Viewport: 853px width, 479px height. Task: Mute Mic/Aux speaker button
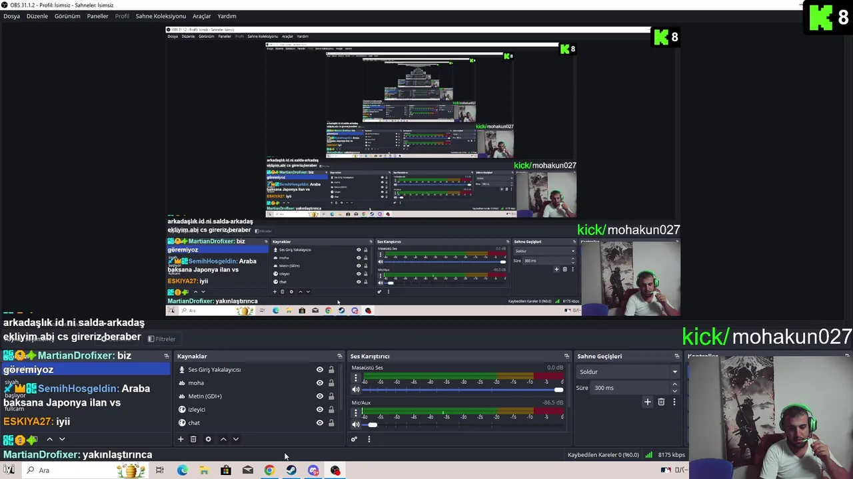click(x=355, y=425)
